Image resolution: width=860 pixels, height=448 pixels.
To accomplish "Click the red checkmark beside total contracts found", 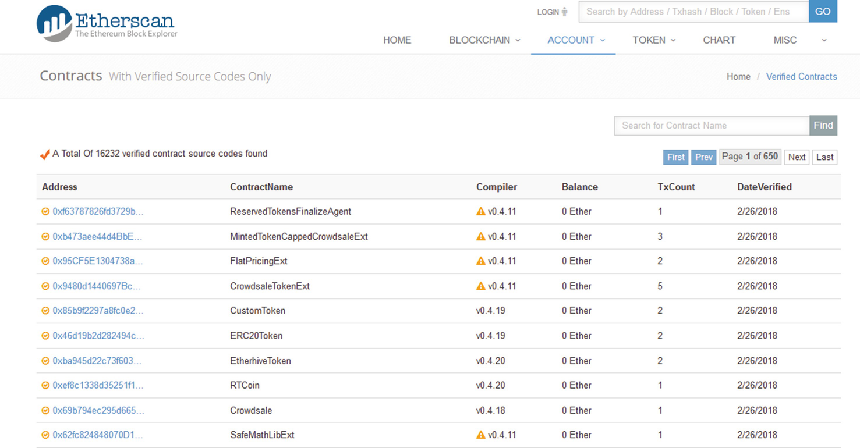I will tap(45, 155).
